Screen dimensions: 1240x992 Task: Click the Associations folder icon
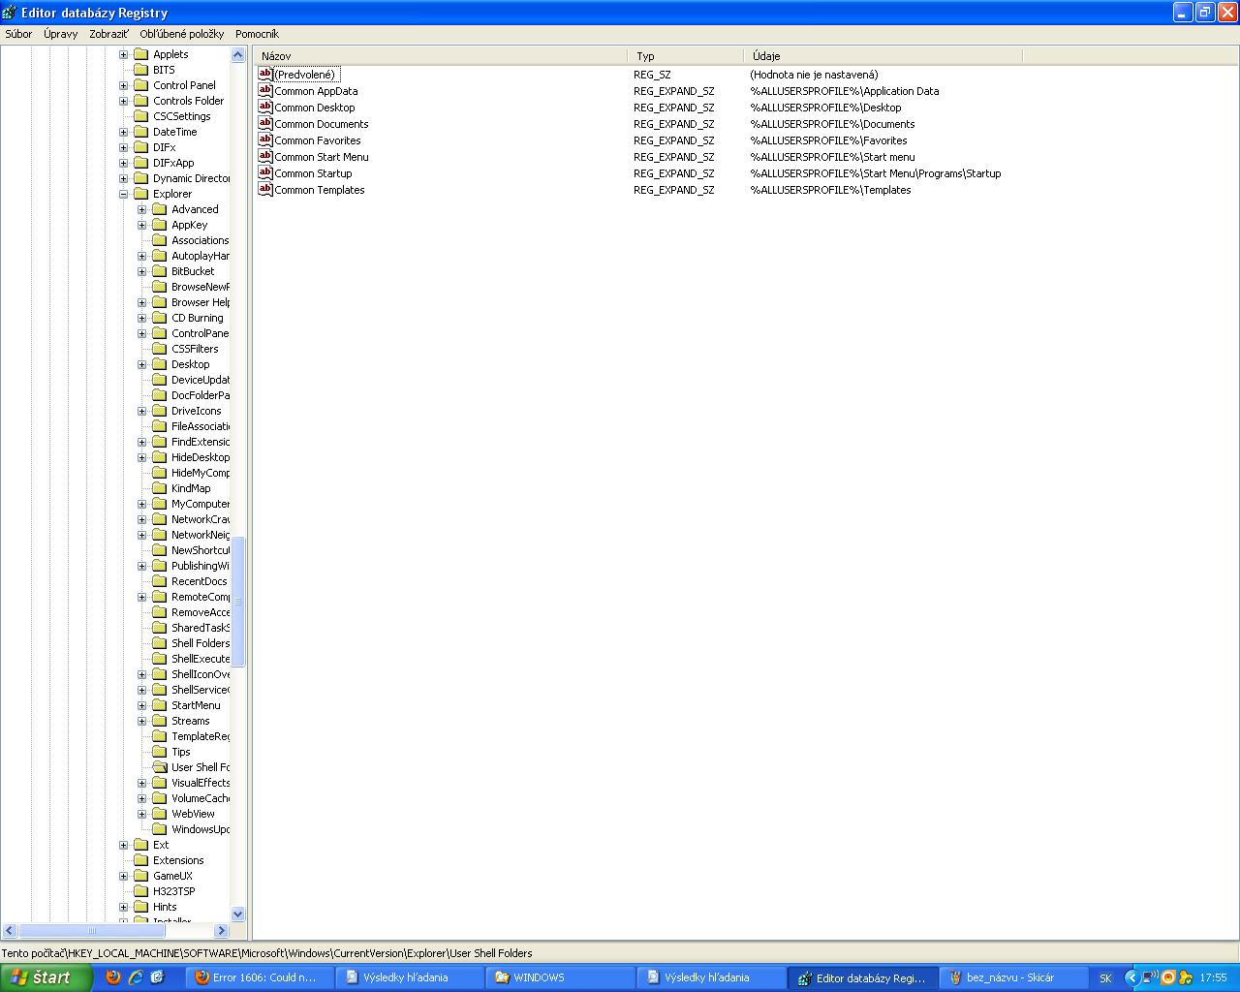tap(160, 240)
